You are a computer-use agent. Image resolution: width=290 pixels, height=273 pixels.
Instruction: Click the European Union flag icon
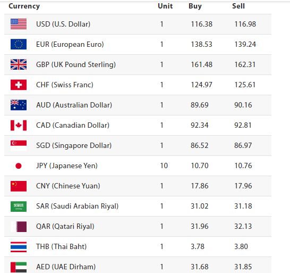click(19, 44)
